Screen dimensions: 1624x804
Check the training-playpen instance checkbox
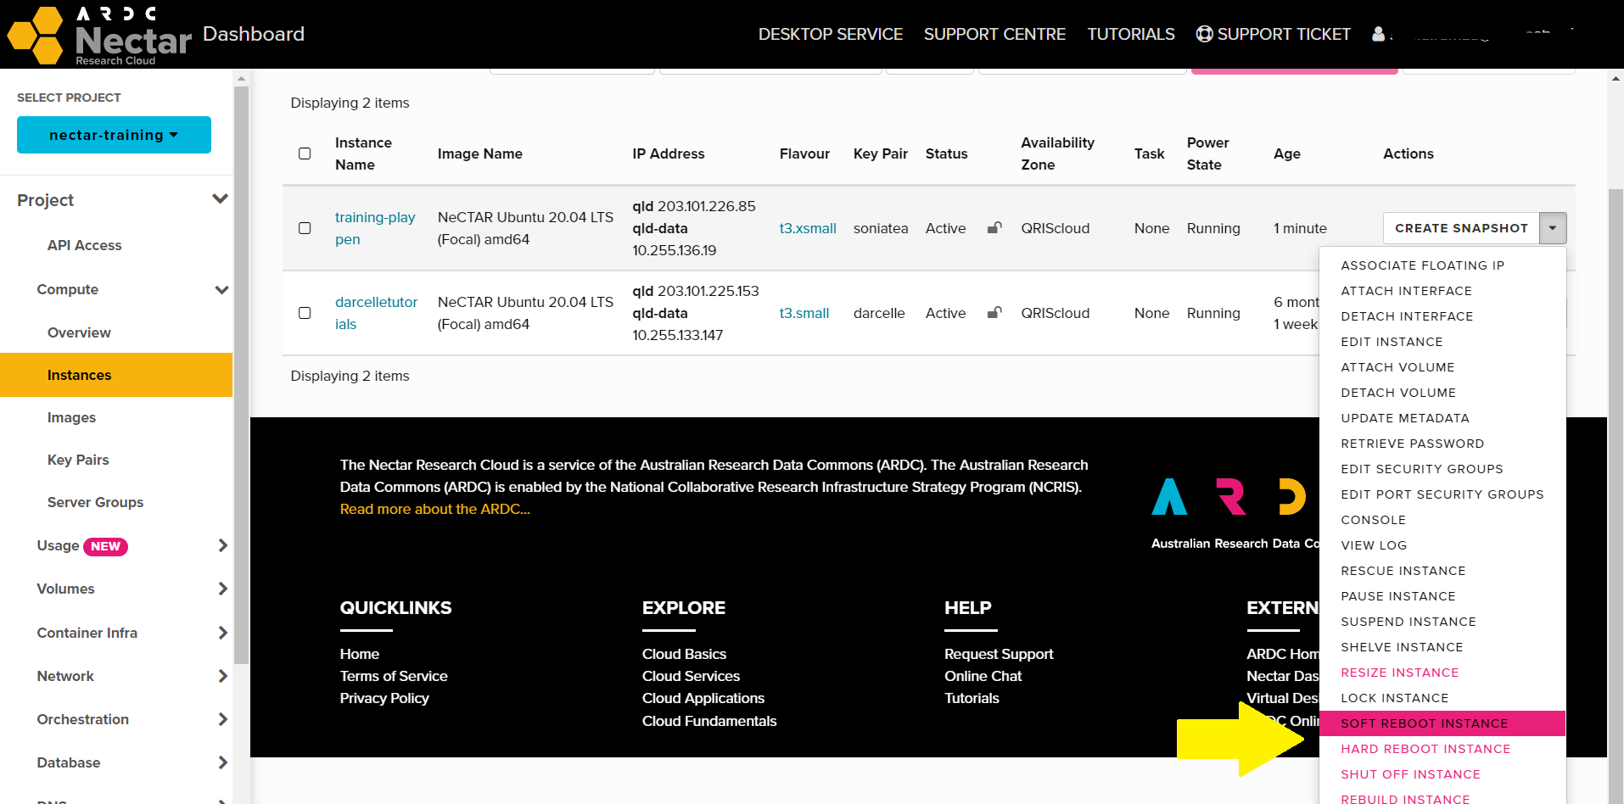coord(305,228)
